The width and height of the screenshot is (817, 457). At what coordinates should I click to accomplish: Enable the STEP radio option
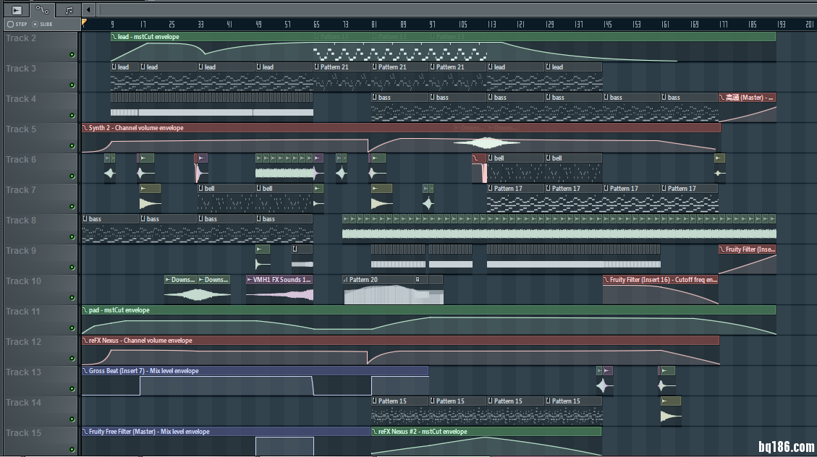point(10,24)
